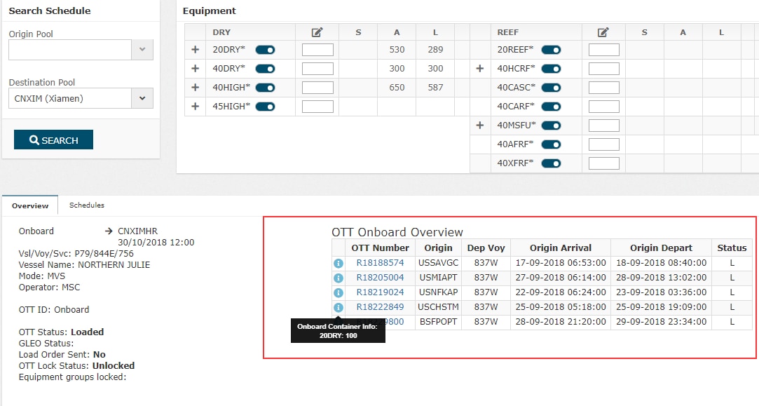Disable the 40HIGH equipment toggle
Image resolution: width=759 pixels, height=406 pixels.
[265, 88]
